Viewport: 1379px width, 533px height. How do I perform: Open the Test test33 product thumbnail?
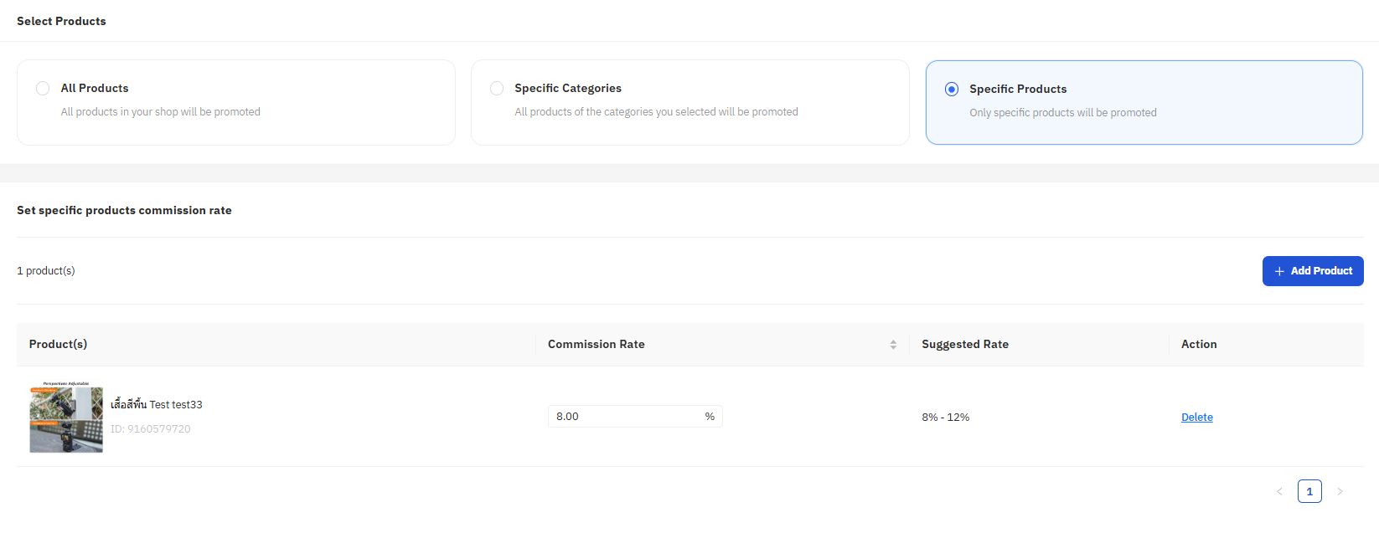66,417
